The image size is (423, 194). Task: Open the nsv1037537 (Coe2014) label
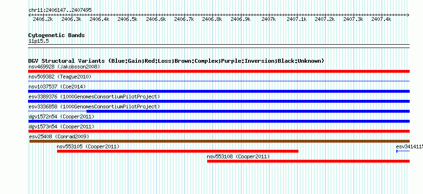click(57, 87)
